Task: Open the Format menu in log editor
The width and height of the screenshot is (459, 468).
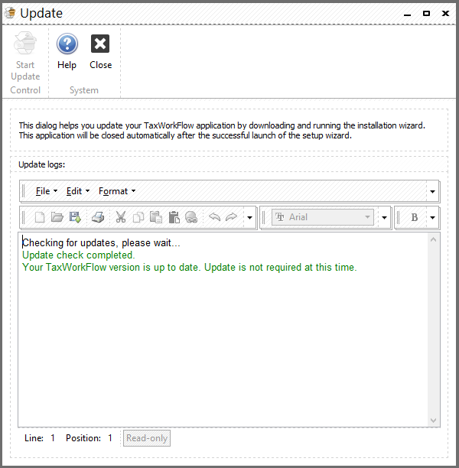Action: [x=117, y=191]
